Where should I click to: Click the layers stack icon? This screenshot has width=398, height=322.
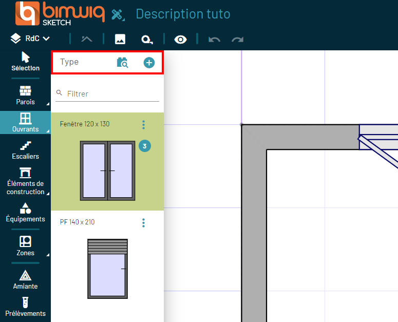click(x=15, y=39)
